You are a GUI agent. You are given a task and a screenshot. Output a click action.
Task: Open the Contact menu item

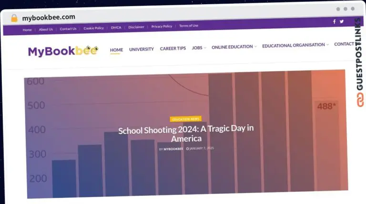point(344,44)
